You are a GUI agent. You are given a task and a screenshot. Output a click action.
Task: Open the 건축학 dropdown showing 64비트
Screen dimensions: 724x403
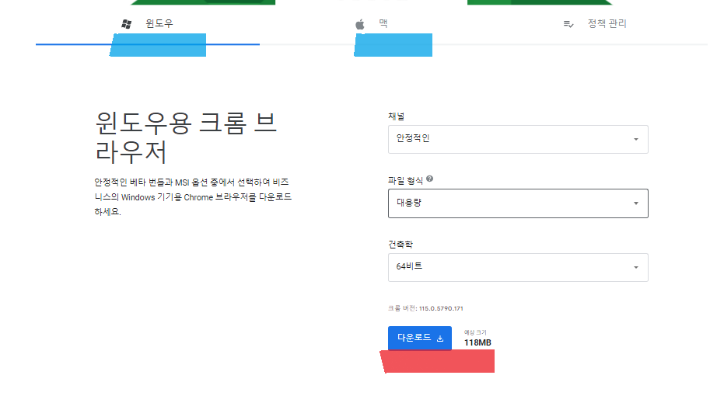click(518, 267)
